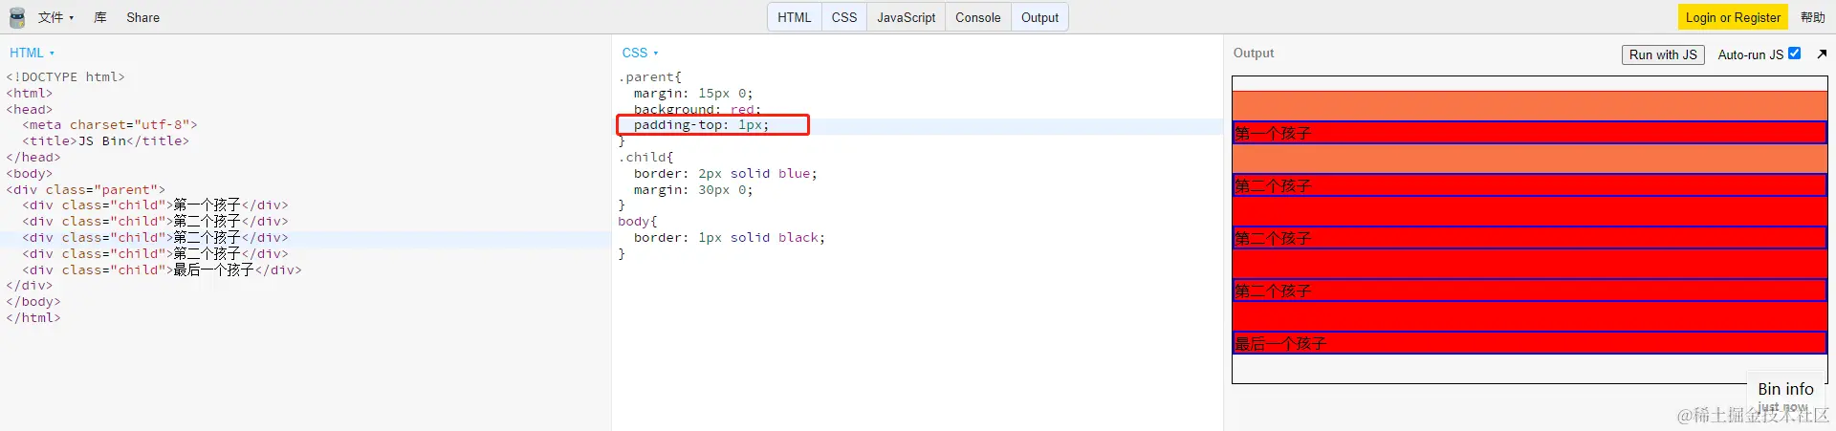Click the .child{ selector line
The width and height of the screenshot is (1836, 431).
point(645,157)
